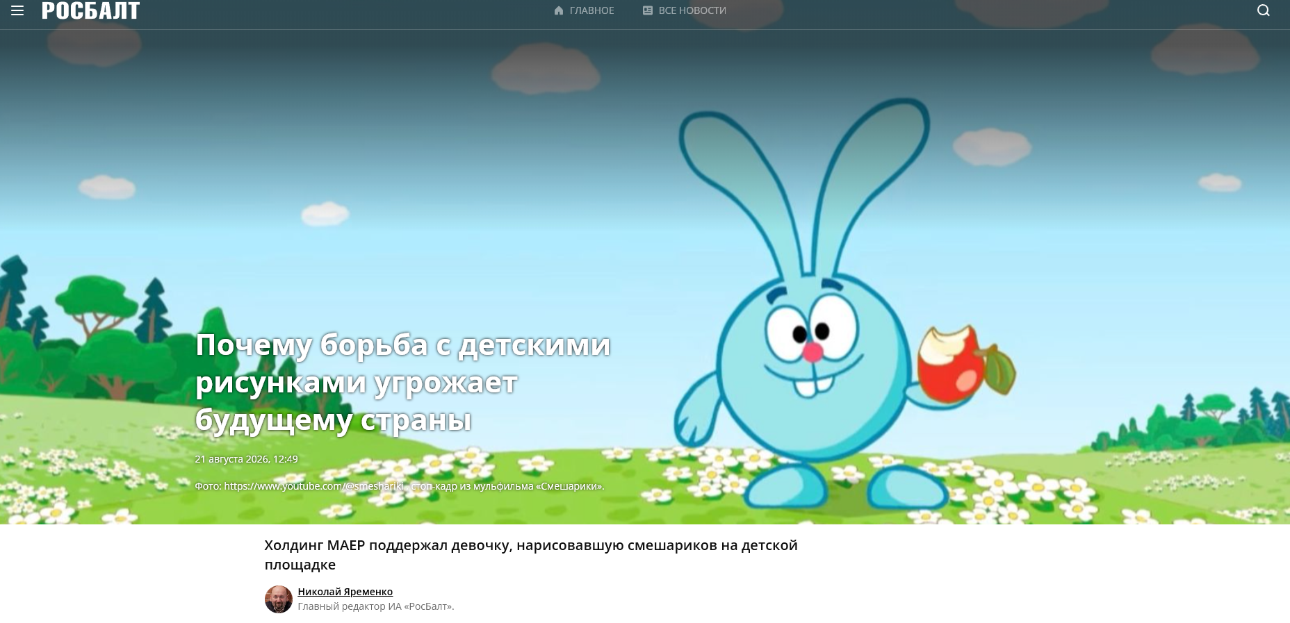Click the Холдинг МАЕР subtitle text
This screenshot has height=623, width=1290.
point(531,555)
